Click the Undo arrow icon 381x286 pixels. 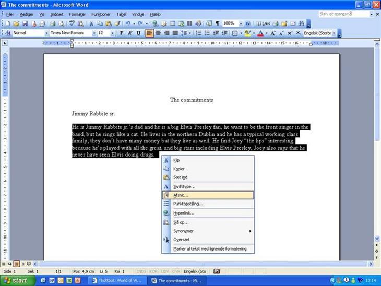[x=127, y=23]
